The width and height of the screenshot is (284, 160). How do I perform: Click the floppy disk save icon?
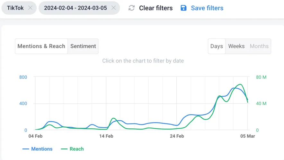point(183,8)
